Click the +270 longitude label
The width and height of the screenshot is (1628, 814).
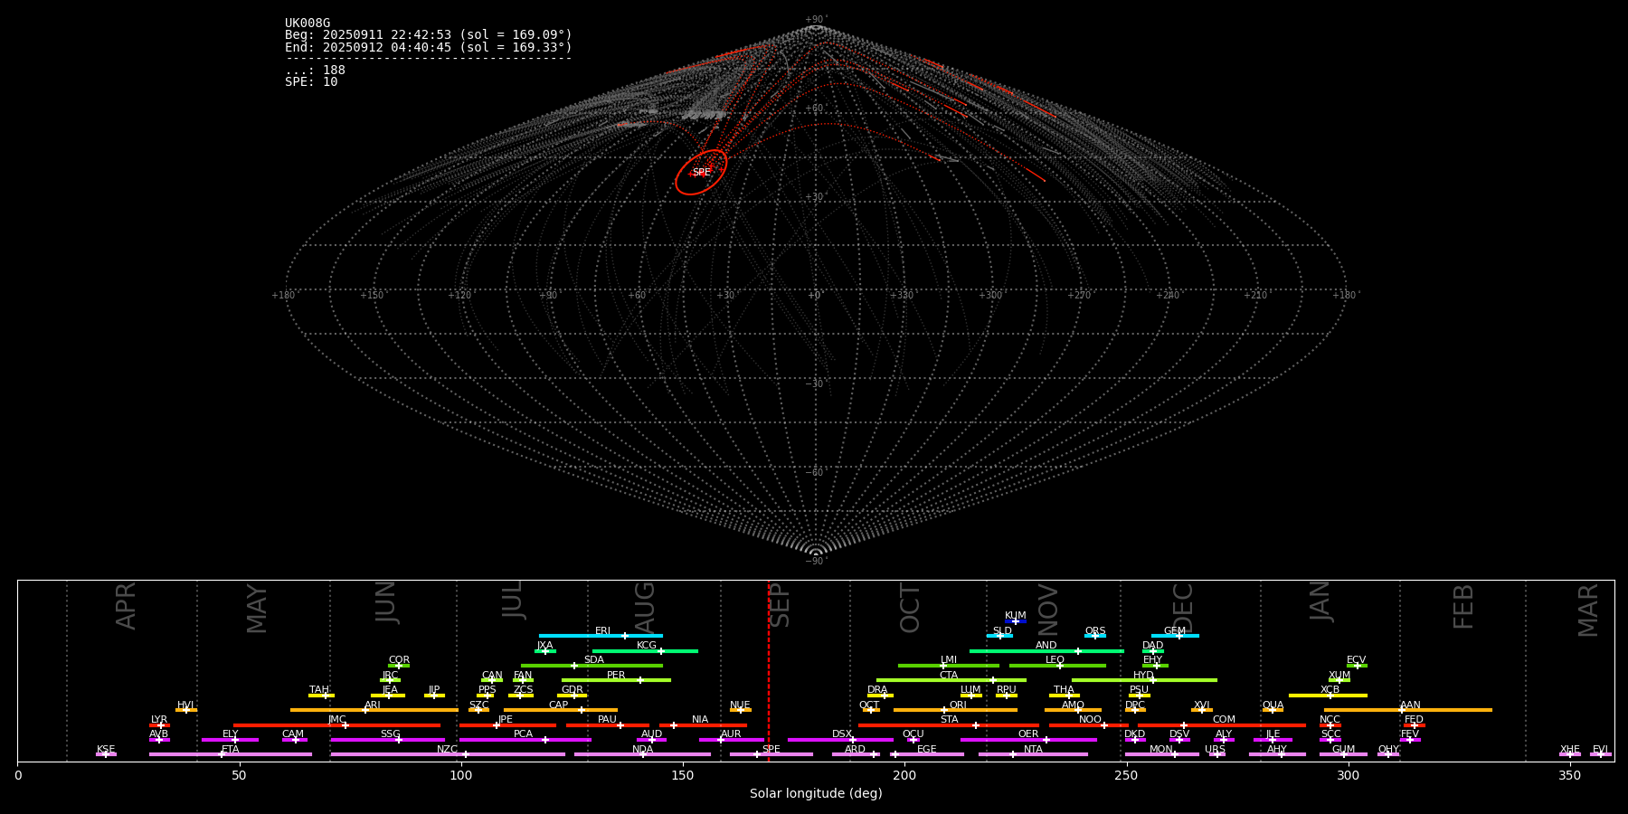1079,296
